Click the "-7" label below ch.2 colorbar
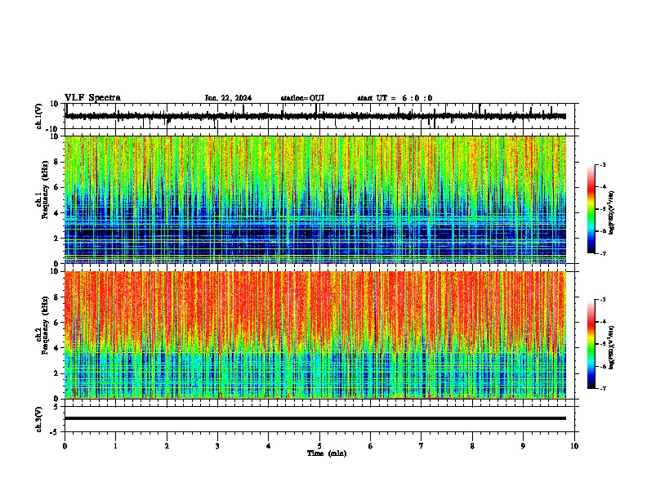 pyautogui.click(x=602, y=389)
